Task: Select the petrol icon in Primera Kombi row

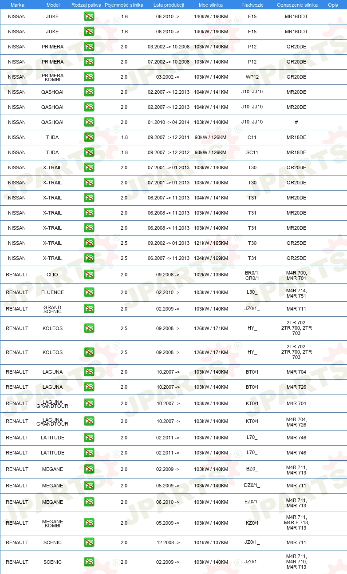Action: click(89, 77)
